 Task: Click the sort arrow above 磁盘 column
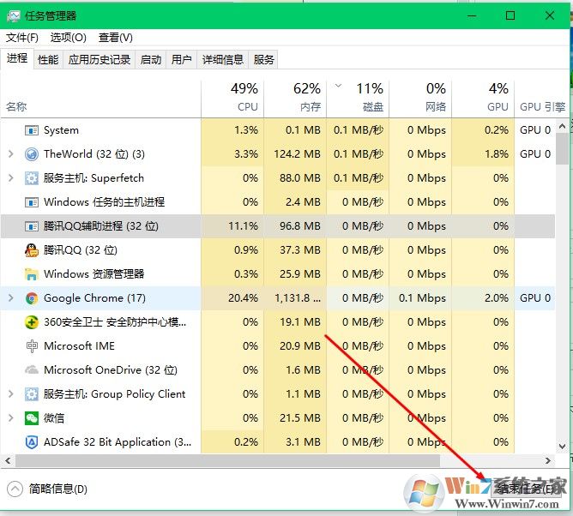(338, 87)
